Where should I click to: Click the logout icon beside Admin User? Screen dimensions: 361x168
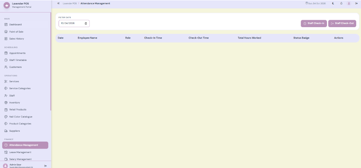(x=45, y=166)
